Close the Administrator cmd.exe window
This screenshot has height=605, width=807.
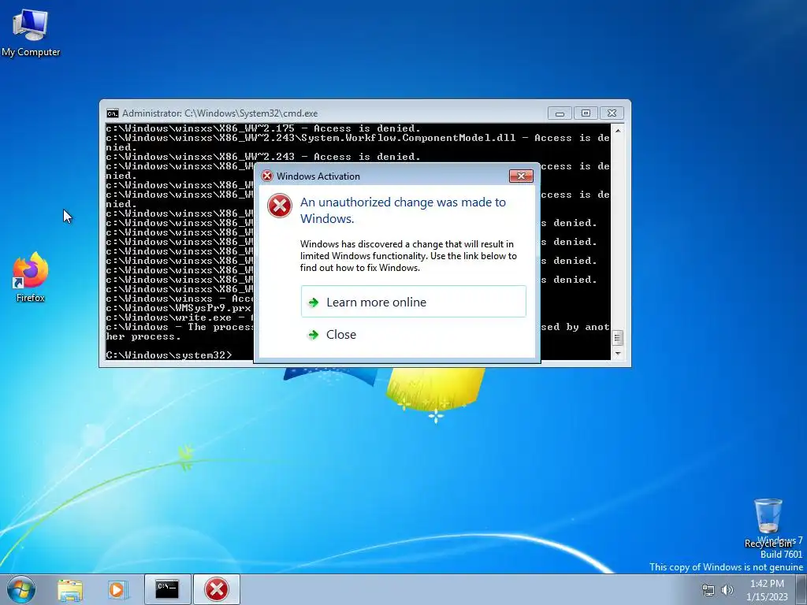click(612, 113)
